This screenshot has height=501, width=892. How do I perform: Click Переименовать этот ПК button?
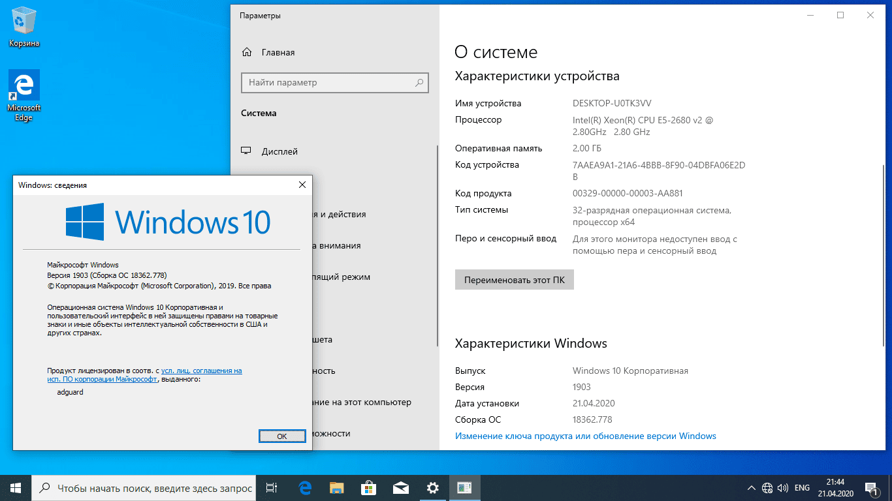tap(515, 280)
